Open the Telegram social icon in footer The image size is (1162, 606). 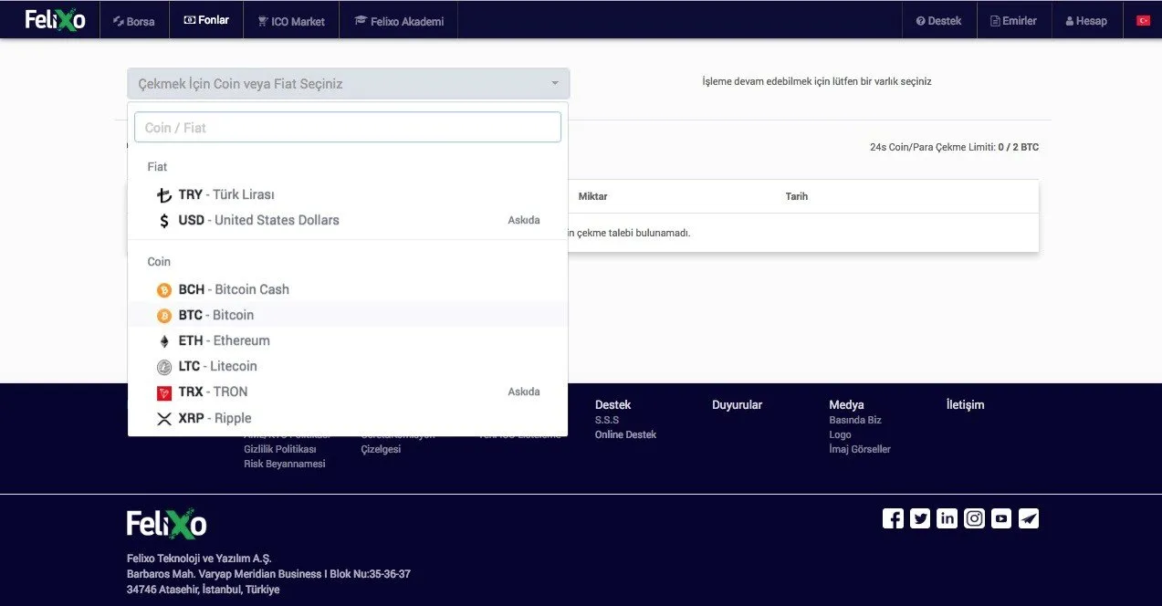point(1029,518)
